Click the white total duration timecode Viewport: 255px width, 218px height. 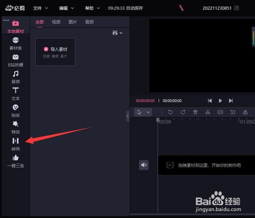(172, 101)
